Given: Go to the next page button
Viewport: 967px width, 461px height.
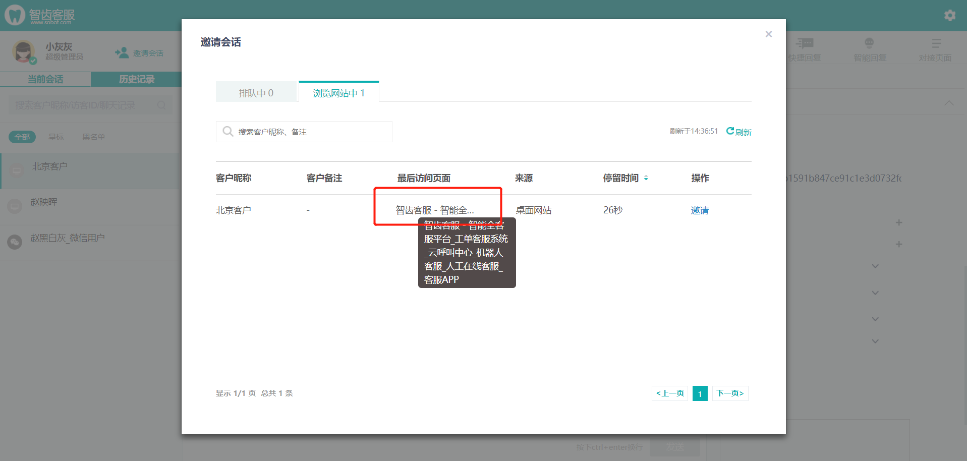Looking at the screenshot, I should 730,393.
